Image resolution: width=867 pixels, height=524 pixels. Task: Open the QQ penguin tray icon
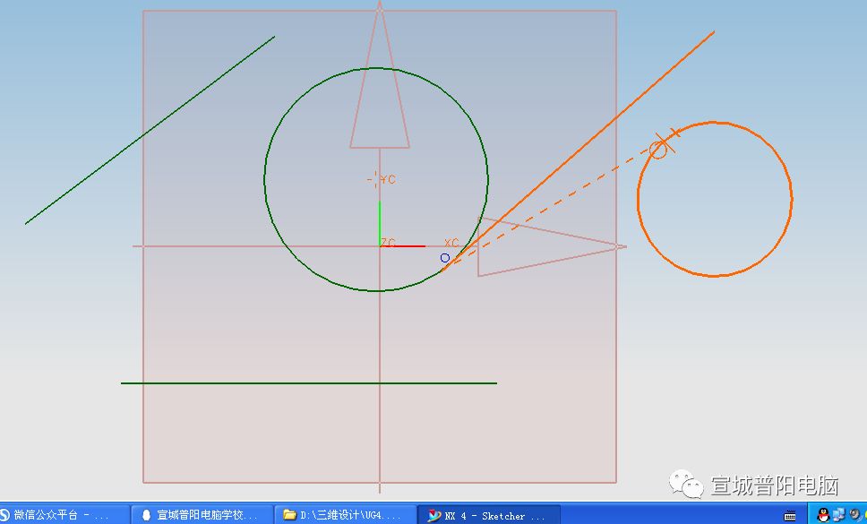pos(823,515)
